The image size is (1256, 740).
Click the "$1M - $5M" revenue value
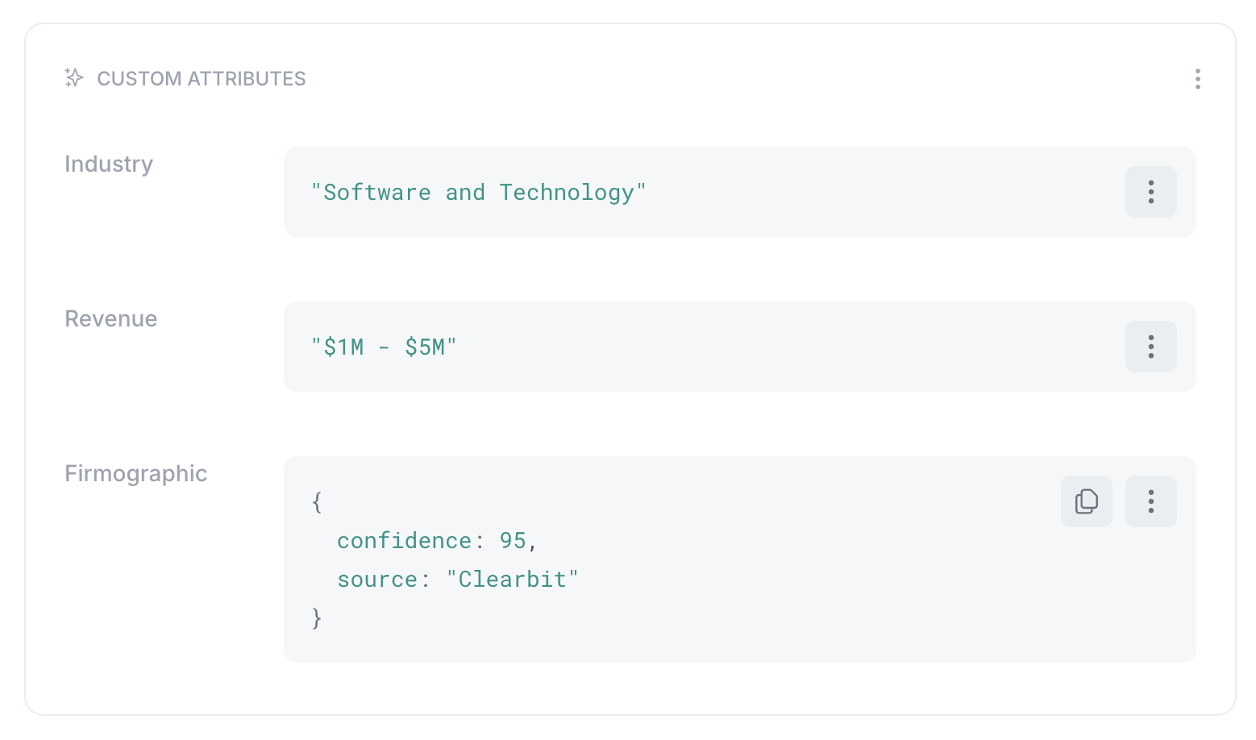384,347
